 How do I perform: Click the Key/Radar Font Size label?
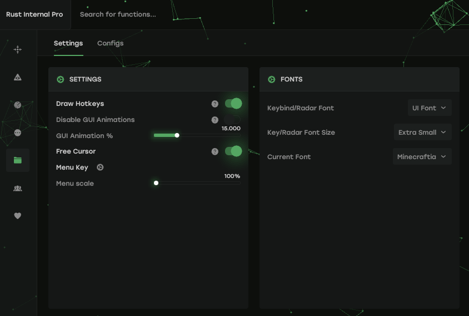(x=301, y=132)
